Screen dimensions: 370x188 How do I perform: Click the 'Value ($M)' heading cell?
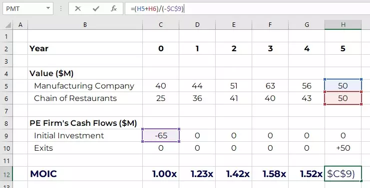tap(85, 73)
